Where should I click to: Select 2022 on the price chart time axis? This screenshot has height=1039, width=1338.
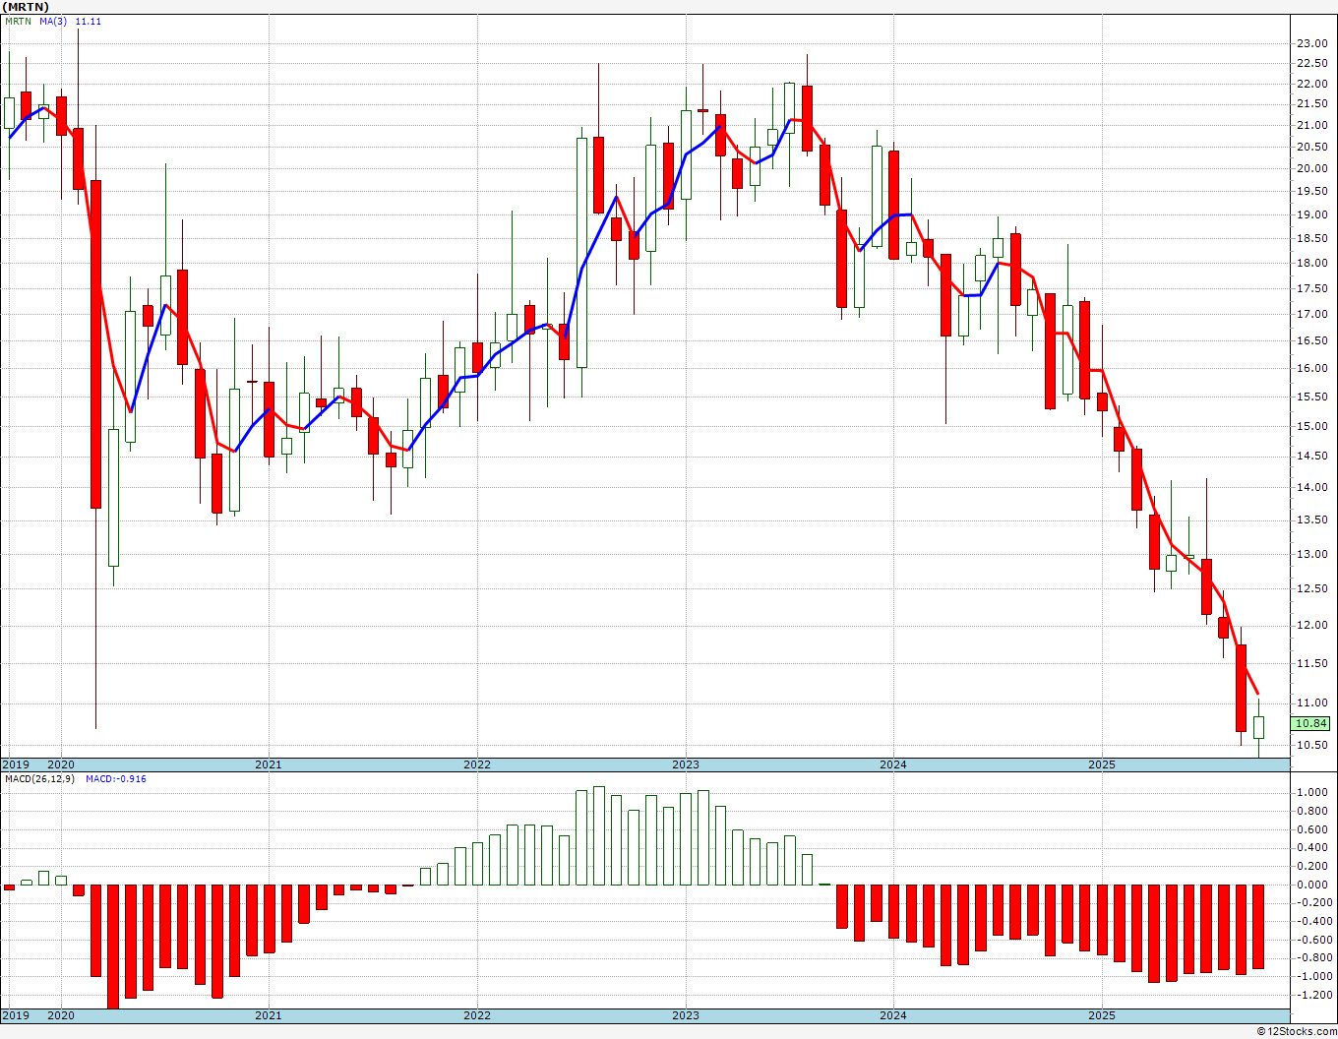[x=477, y=764]
